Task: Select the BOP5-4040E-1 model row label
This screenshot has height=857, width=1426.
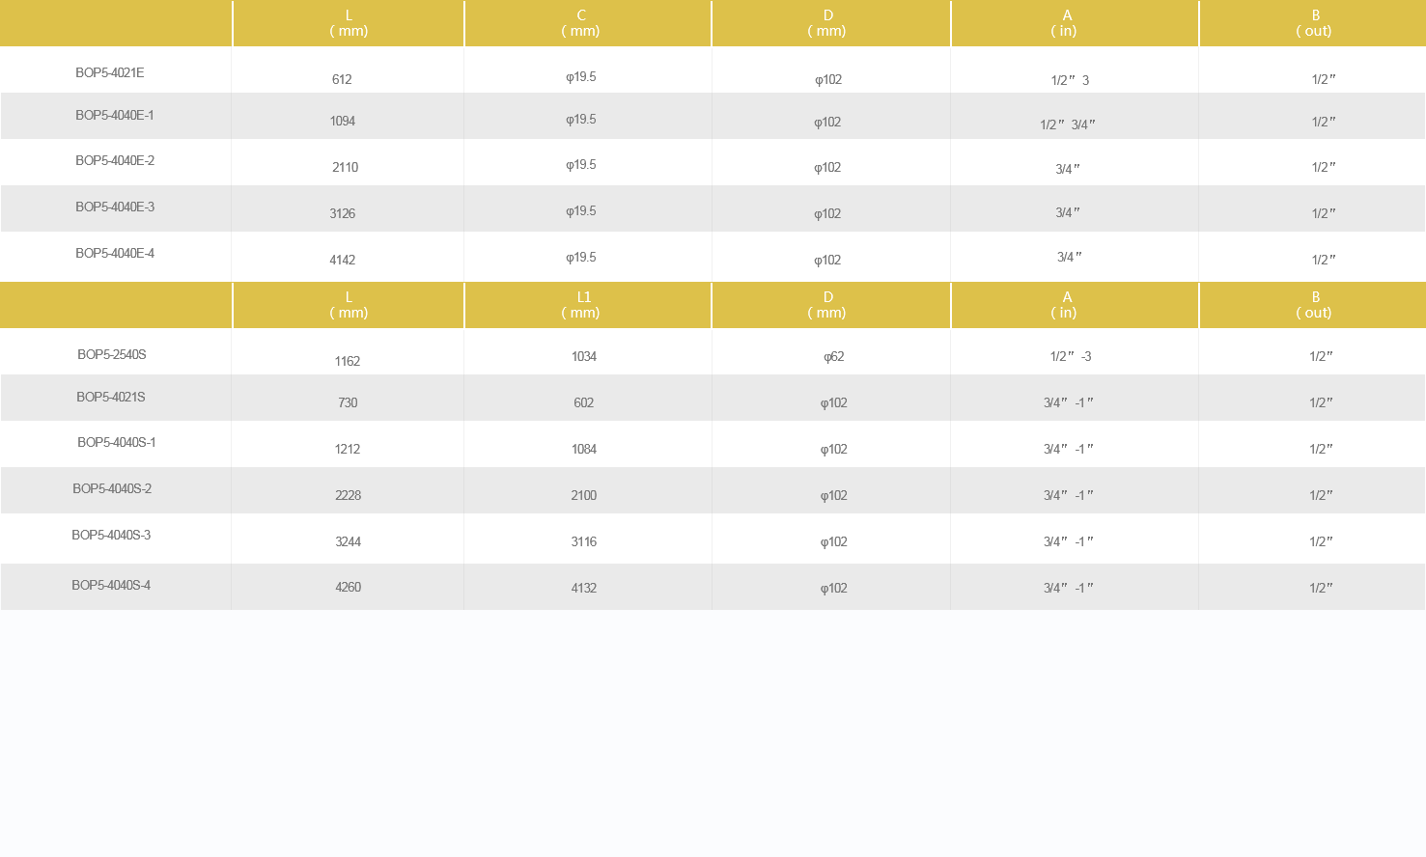Action: pos(115,116)
